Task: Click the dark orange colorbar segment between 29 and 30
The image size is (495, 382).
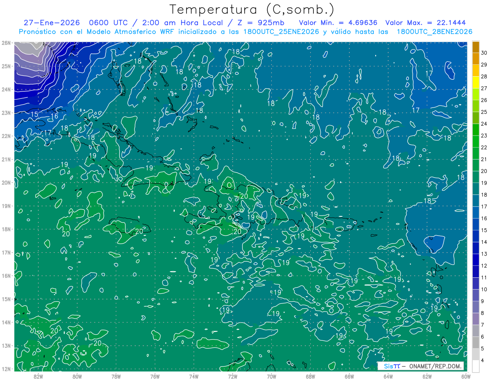Action: pyautogui.click(x=476, y=59)
